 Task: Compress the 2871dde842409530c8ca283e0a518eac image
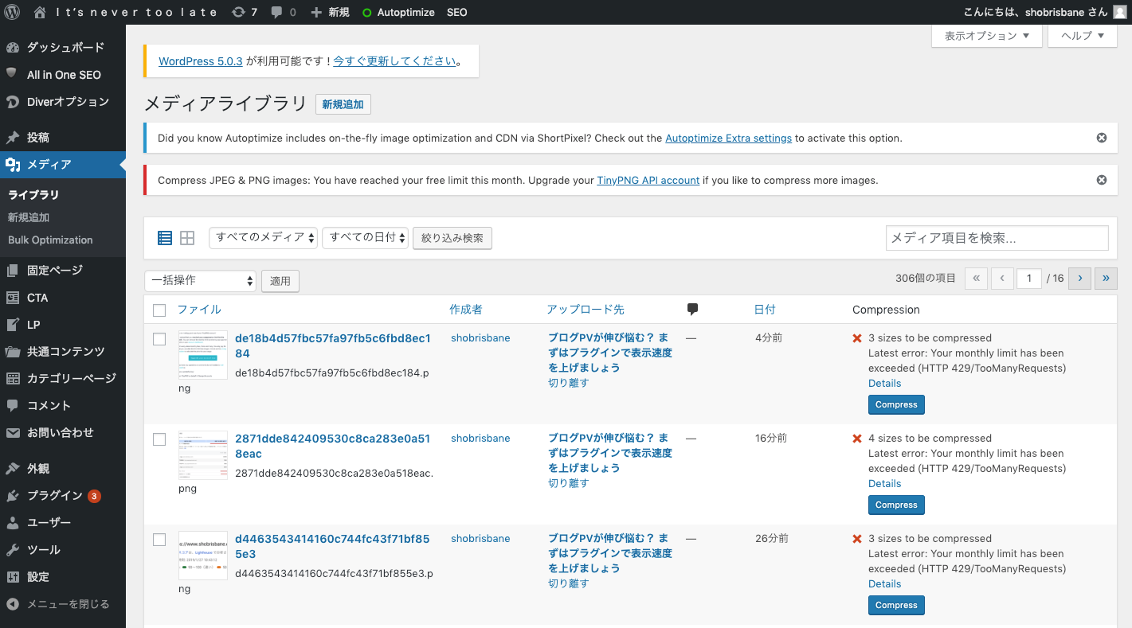[x=896, y=505]
